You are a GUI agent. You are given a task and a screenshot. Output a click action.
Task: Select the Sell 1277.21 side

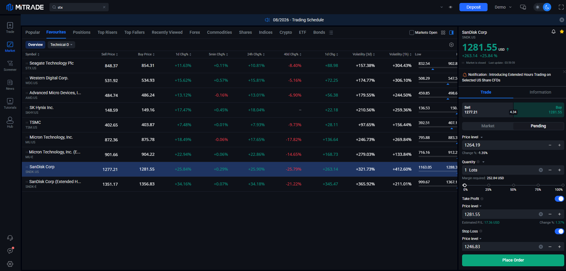click(488, 110)
